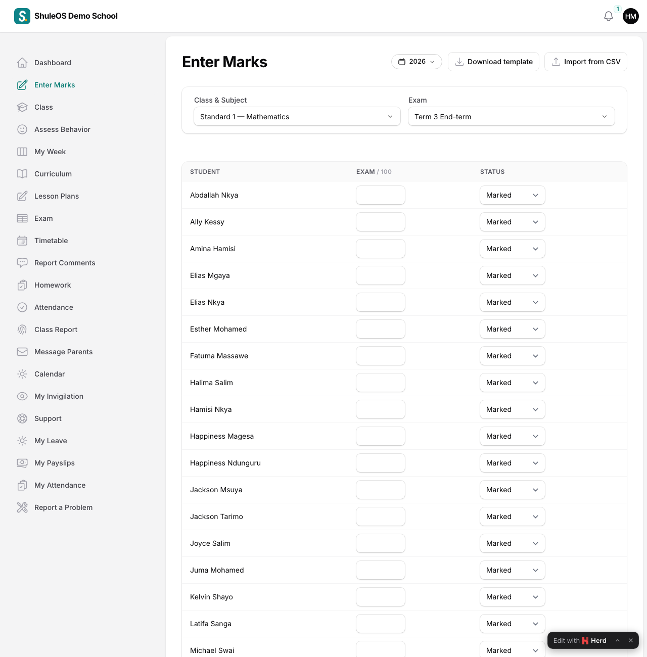Open the Class & Subject dropdown

(297, 117)
